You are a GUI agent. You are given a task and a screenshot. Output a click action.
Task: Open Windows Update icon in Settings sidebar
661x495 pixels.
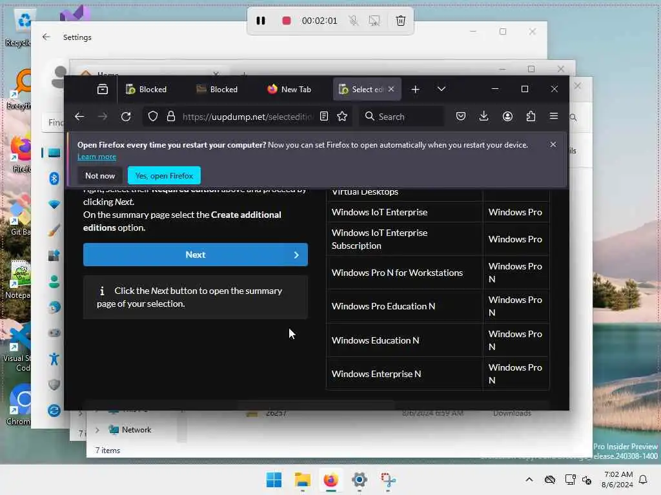point(54,410)
